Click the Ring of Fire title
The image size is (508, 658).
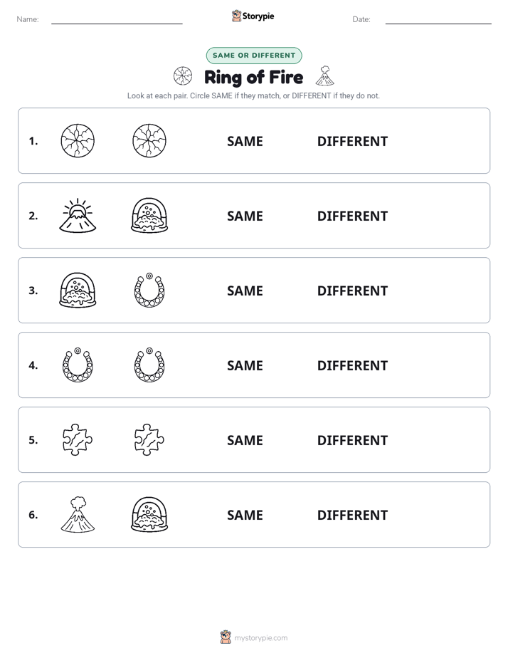(253, 77)
